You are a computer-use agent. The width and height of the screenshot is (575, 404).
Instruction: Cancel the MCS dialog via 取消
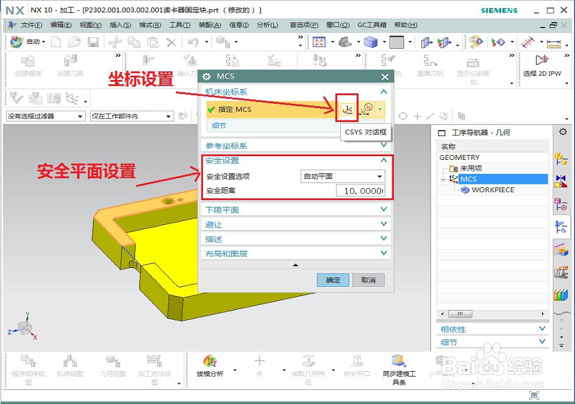[368, 280]
